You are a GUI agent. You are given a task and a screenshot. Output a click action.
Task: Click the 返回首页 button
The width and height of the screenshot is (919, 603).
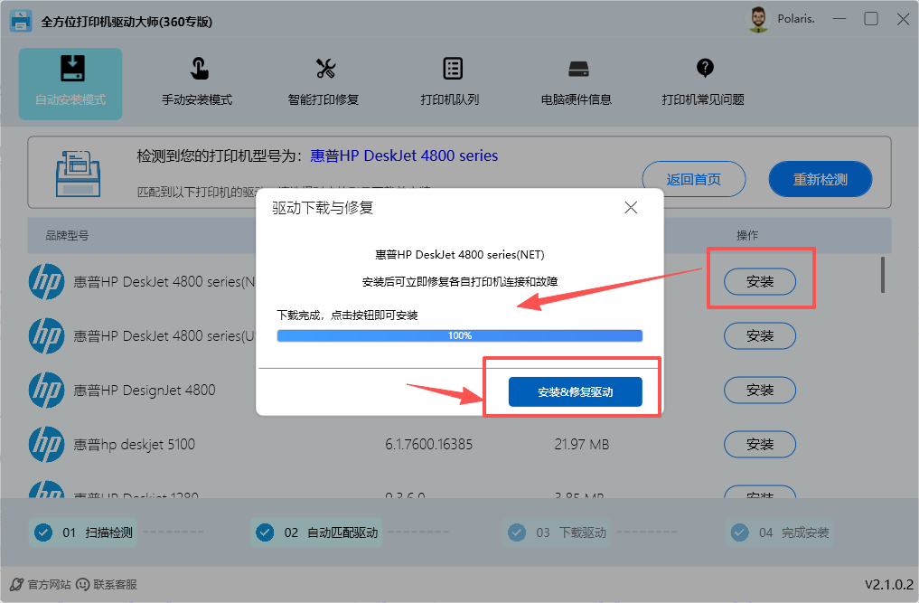(693, 179)
